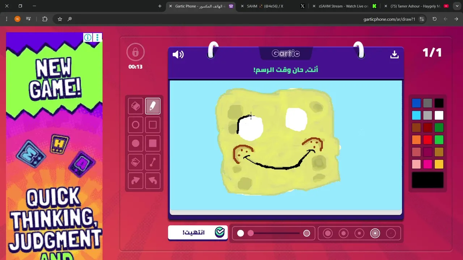The image size is (463, 260).
Task: Pick the bright green color swatch
Action: pyautogui.click(x=439, y=140)
